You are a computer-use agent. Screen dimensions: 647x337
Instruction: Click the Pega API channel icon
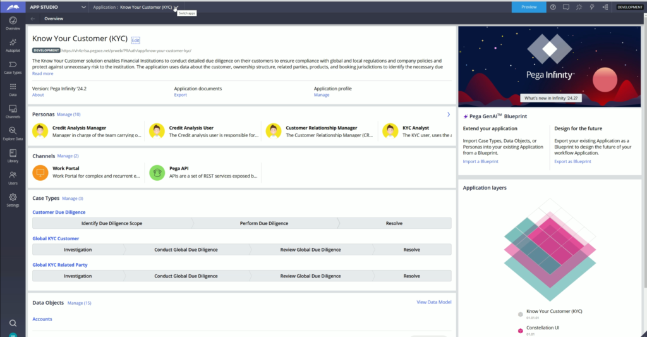[x=157, y=172]
